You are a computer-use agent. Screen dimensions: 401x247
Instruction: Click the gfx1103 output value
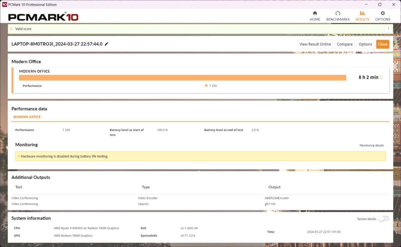click(270, 204)
